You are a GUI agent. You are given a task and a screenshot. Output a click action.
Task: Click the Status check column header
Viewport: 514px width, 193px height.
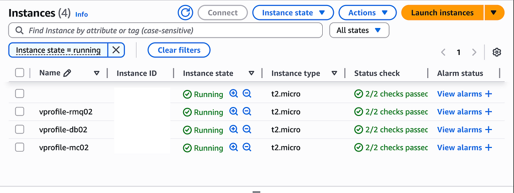click(x=377, y=73)
